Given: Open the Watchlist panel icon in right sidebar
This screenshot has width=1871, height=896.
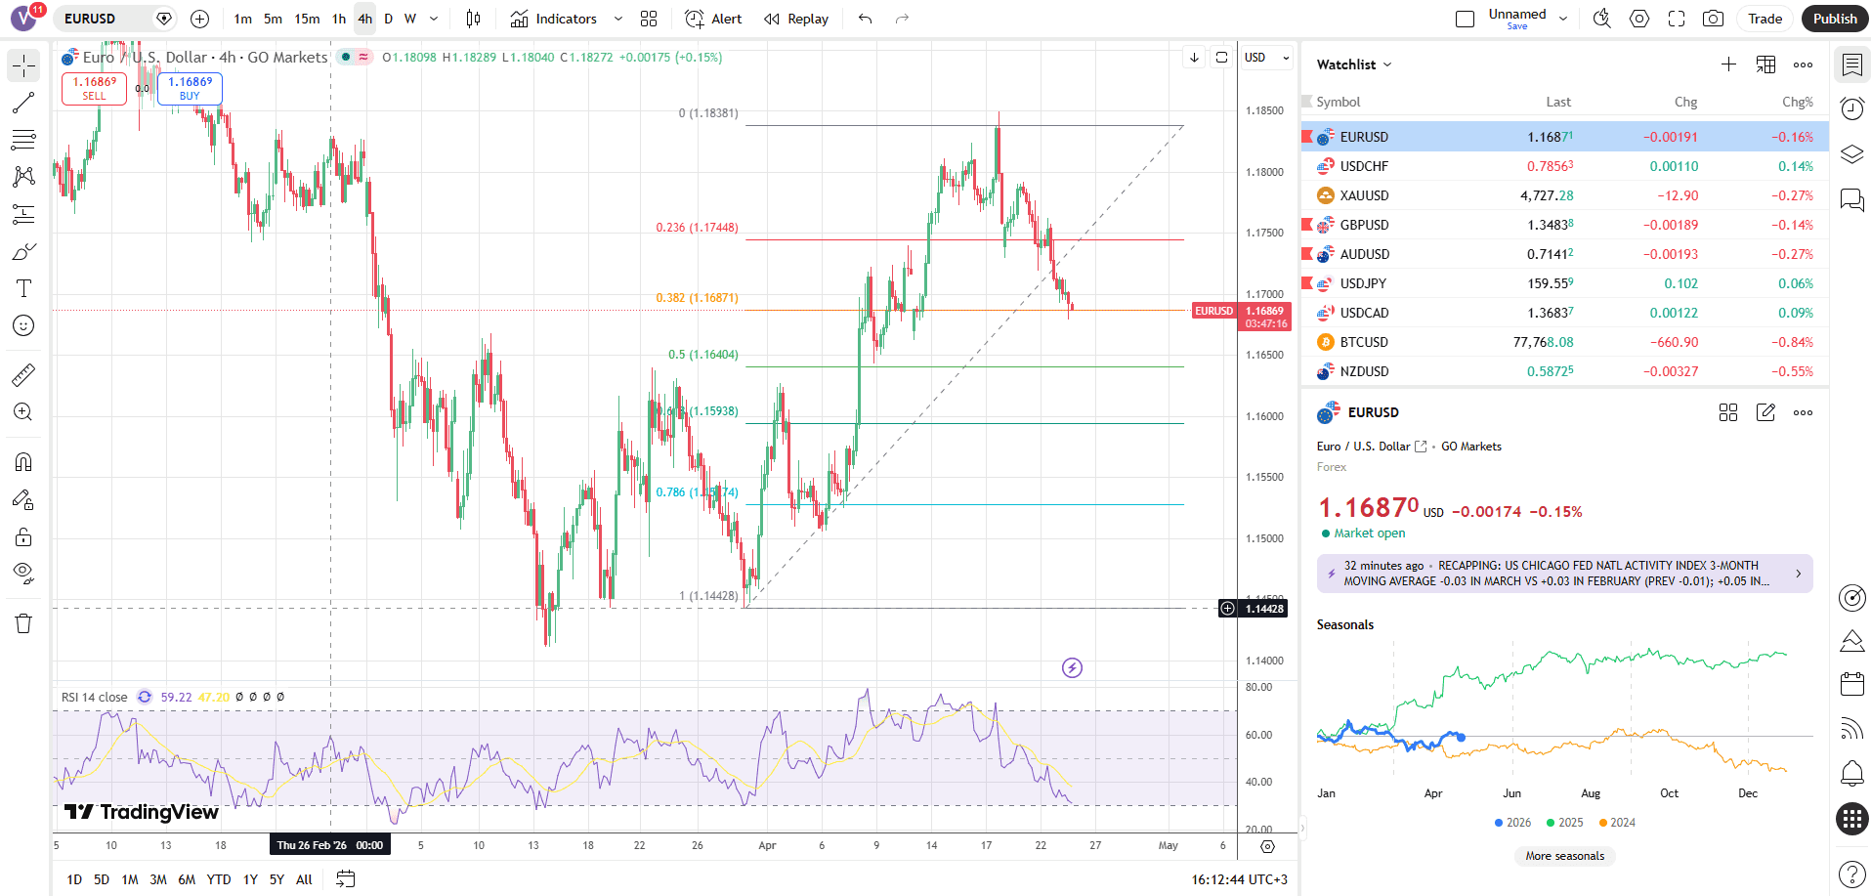Looking at the screenshot, I should (x=1851, y=64).
